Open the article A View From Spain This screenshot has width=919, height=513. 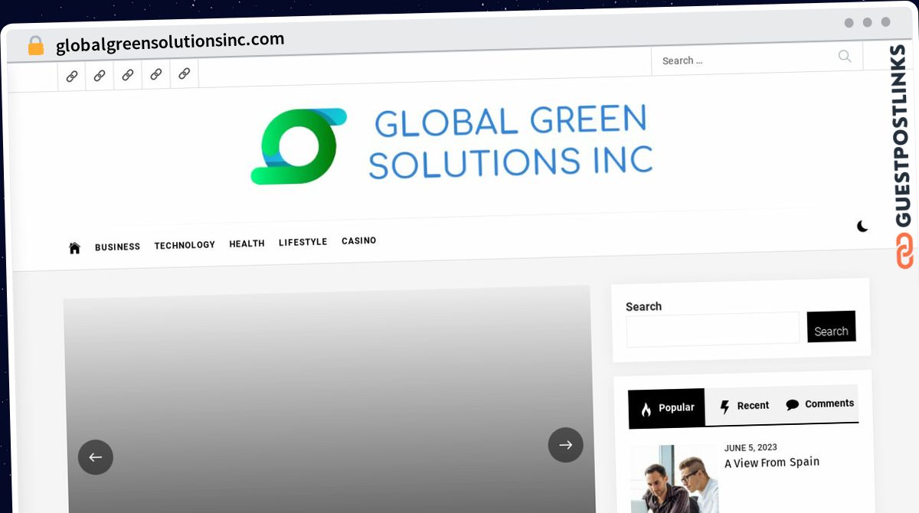pyautogui.click(x=772, y=462)
